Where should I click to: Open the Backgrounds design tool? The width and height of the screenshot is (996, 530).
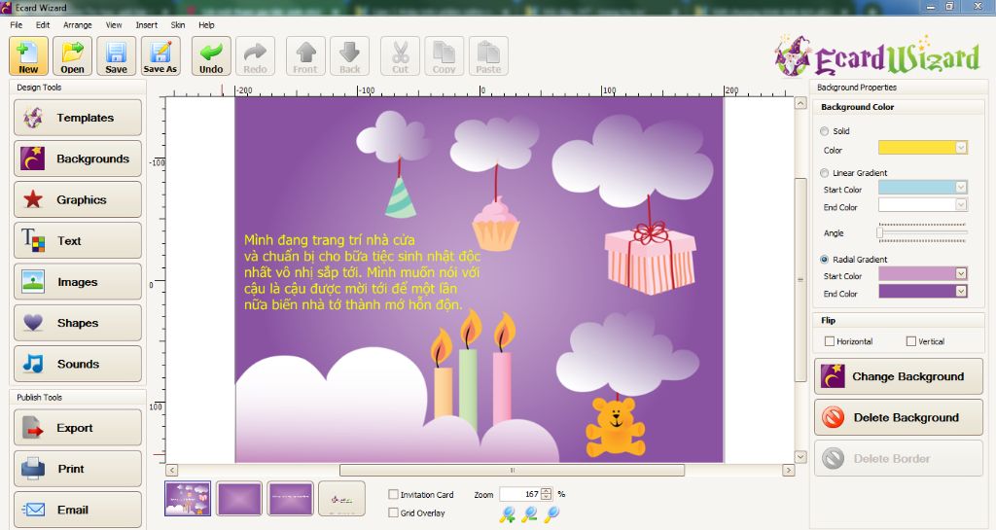tap(78, 159)
